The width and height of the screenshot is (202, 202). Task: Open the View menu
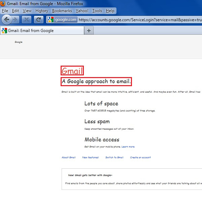tap(27, 11)
